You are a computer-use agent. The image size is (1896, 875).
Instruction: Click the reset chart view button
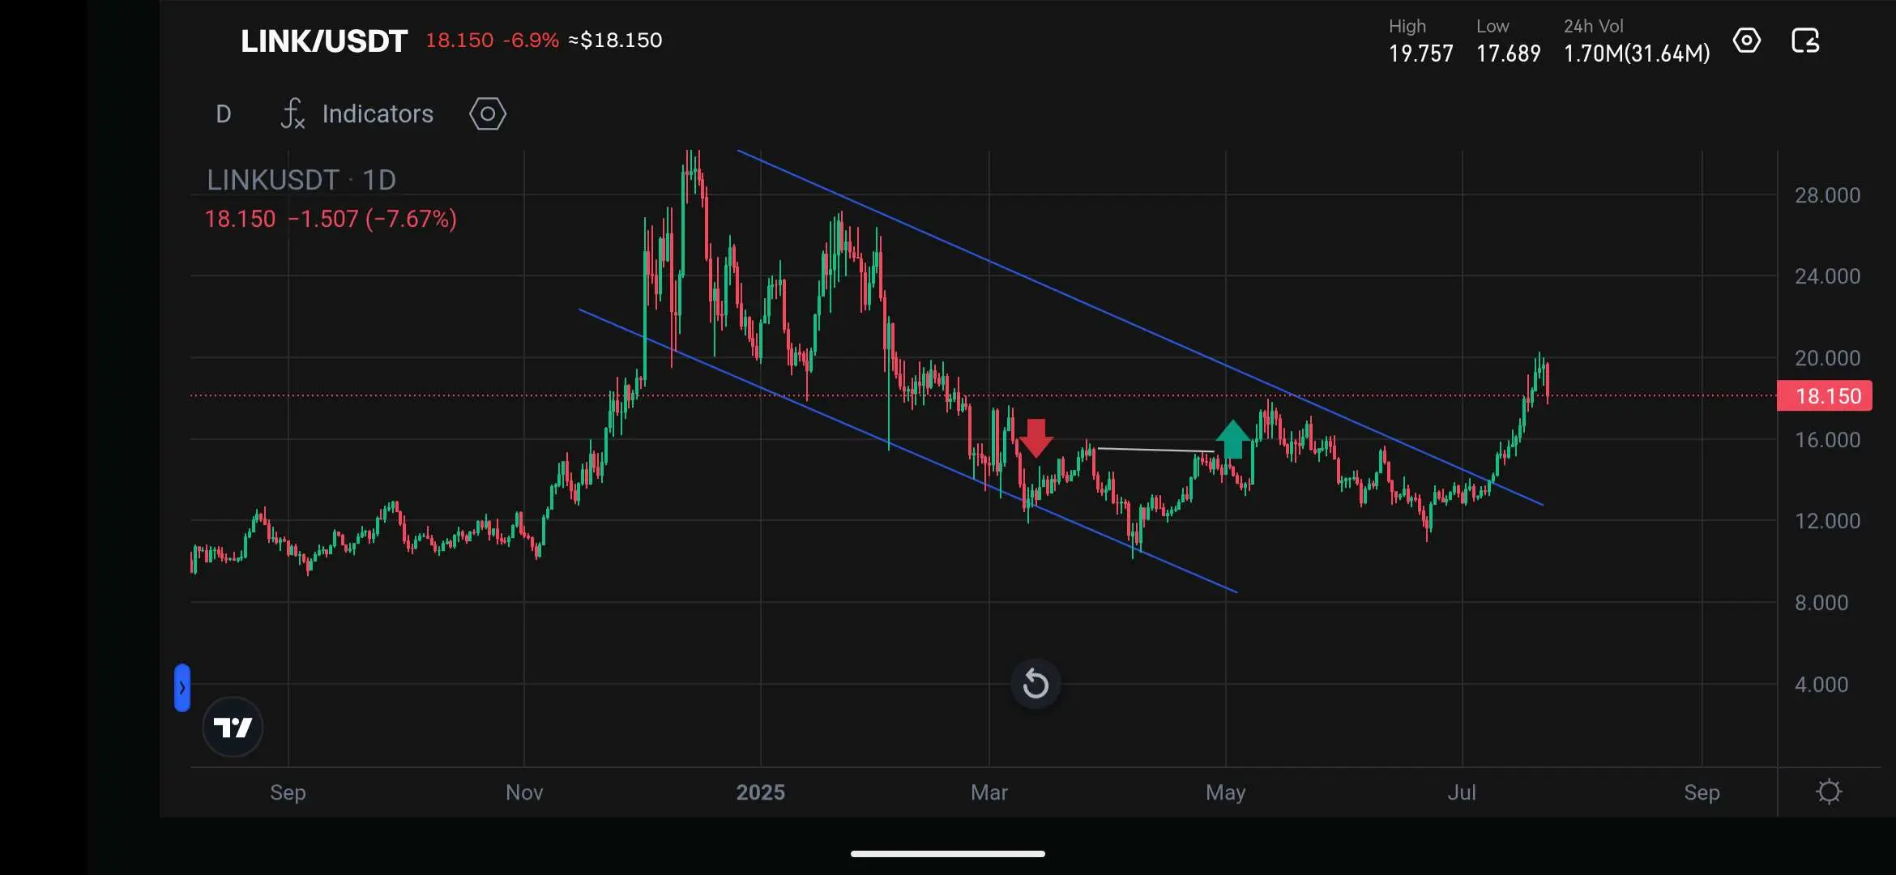click(1036, 684)
